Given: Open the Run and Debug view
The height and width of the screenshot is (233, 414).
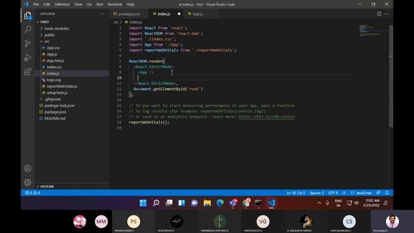Looking at the screenshot, I should [27, 58].
